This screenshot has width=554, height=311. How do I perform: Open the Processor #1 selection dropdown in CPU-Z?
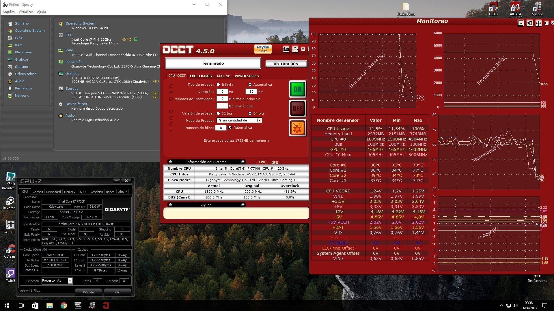pos(57,281)
